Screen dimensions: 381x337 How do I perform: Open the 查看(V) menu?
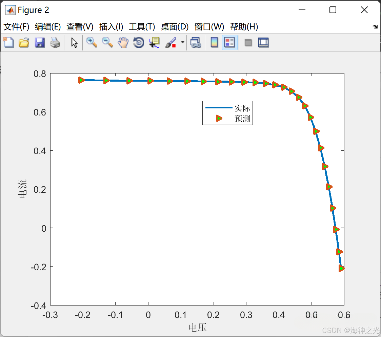80,27
